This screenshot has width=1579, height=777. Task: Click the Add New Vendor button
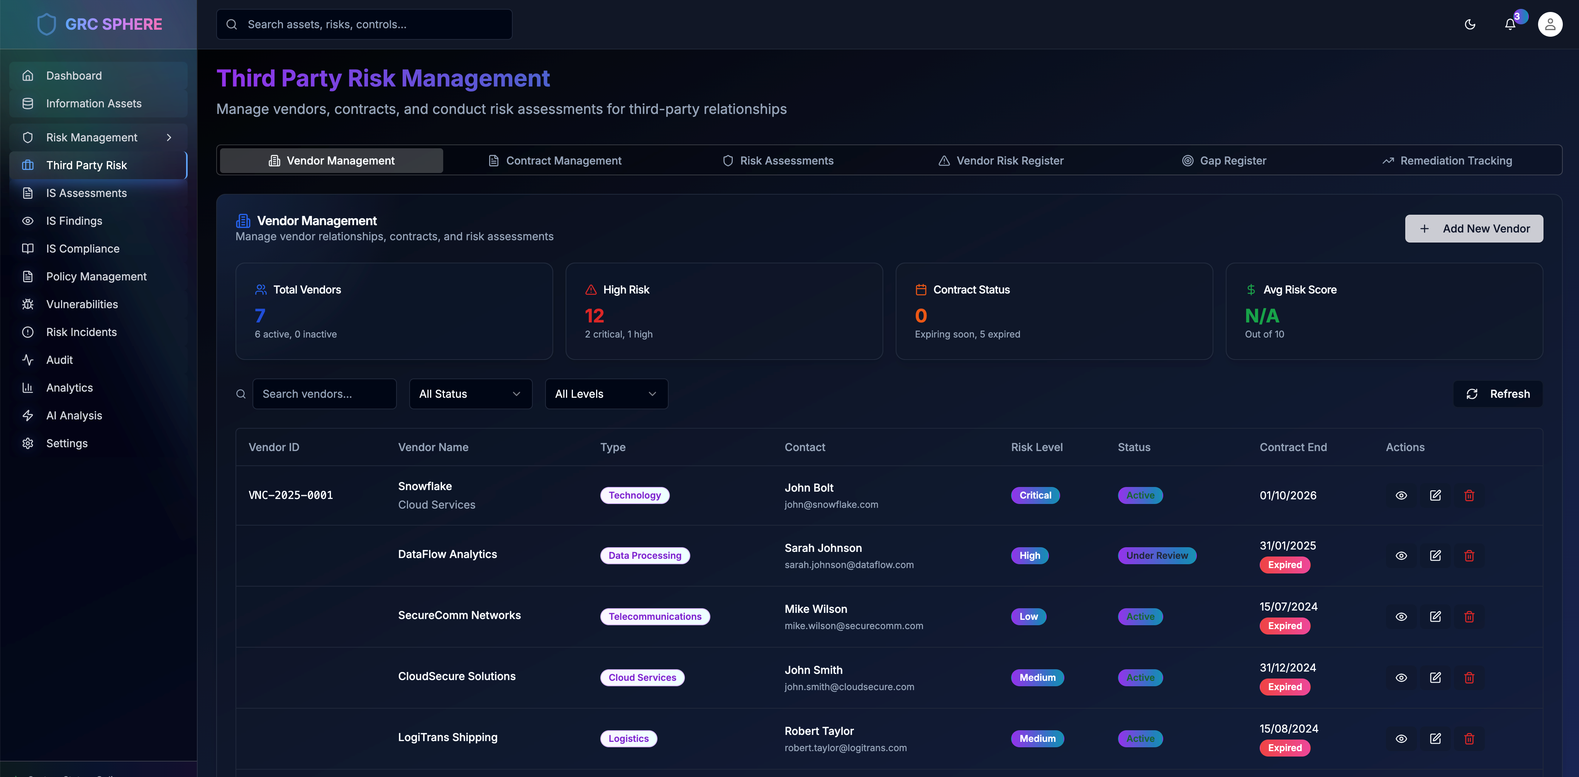[x=1474, y=229]
